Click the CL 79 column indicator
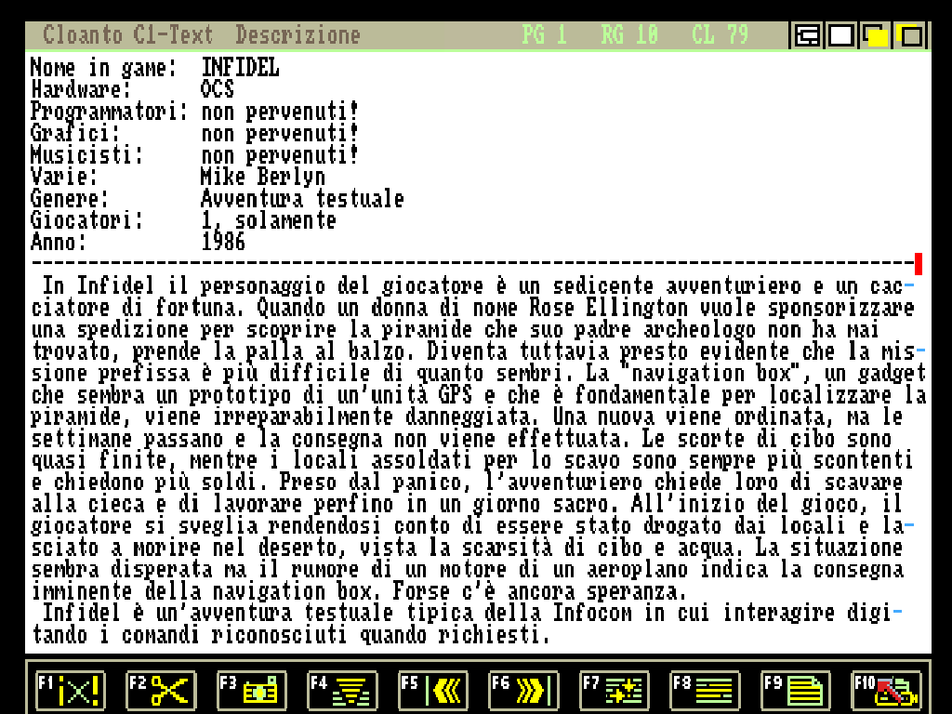952x714 pixels. pos(720,36)
